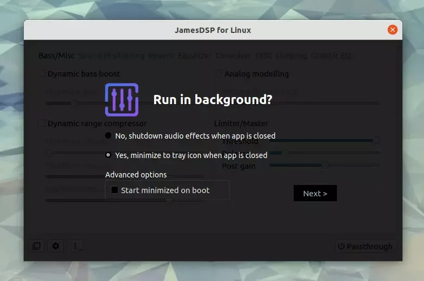This screenshot has height=281, width=424.
Task: Close the JamesDSP for Linux window
Action: 393,30
